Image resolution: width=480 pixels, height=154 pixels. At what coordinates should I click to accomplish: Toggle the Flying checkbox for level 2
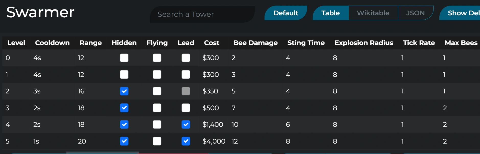[157, 91]
